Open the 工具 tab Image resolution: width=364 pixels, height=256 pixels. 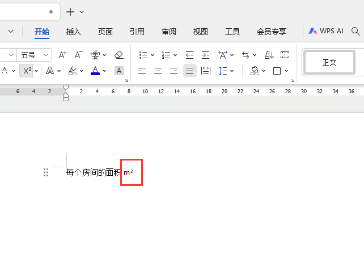[232, 32]
